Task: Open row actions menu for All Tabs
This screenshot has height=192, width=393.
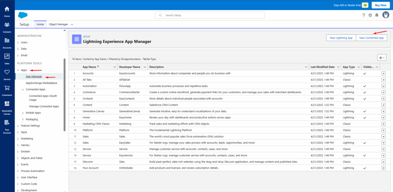Action: click(383, 80)
